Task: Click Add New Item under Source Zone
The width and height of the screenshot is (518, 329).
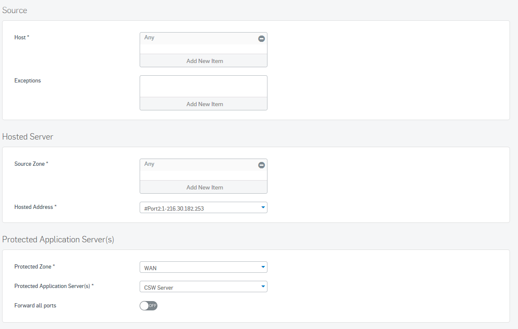Action: point(204,187)
